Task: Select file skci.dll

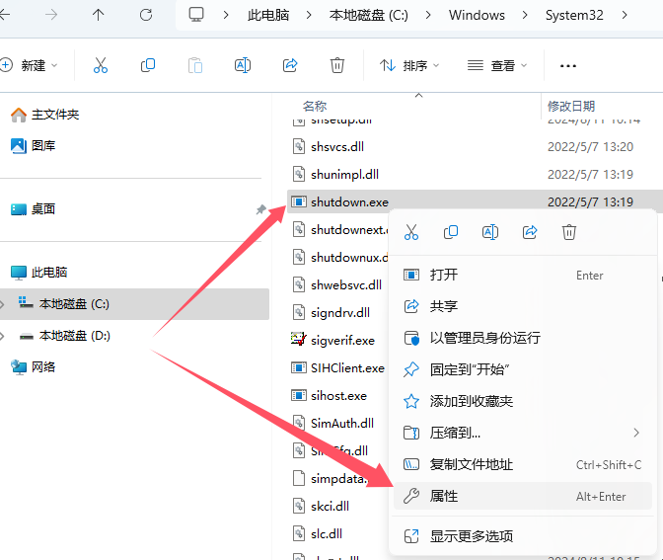Action: tap(330, 506)
